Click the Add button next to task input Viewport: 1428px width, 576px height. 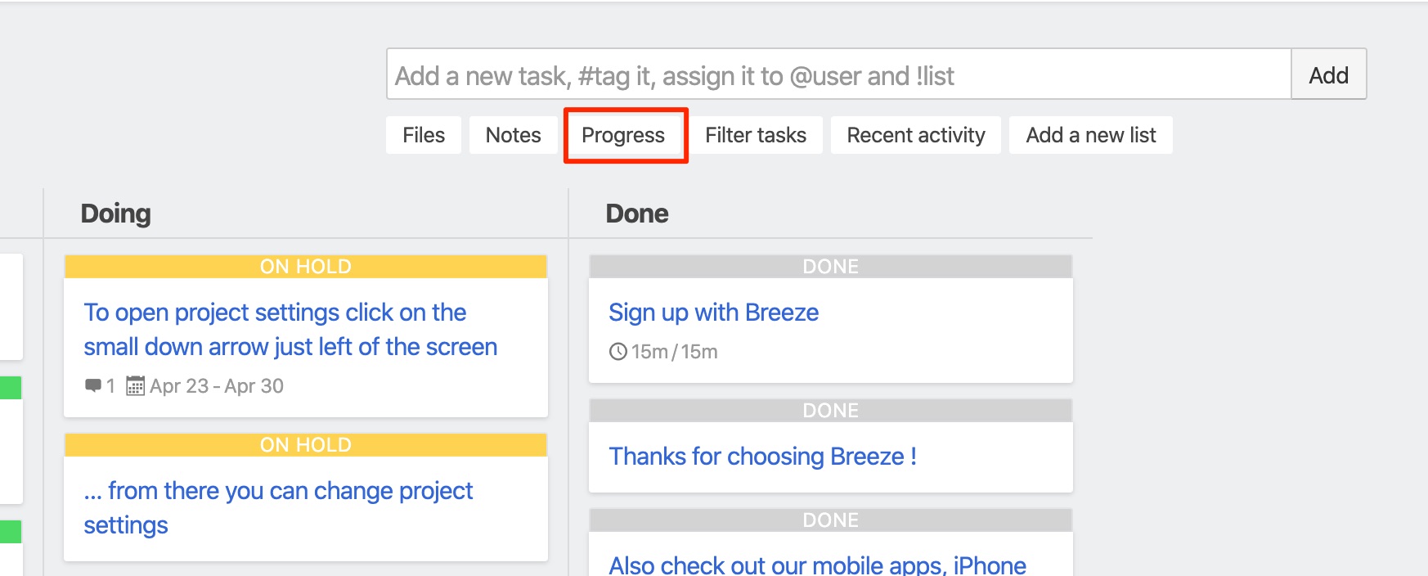[x=1328, y=74]
